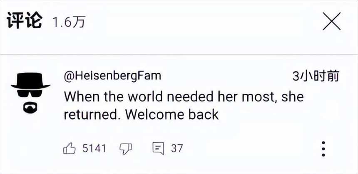The image size is (358, 174).
Task: Dismiss comments with the X icon
Action: [x=332, y=21]
